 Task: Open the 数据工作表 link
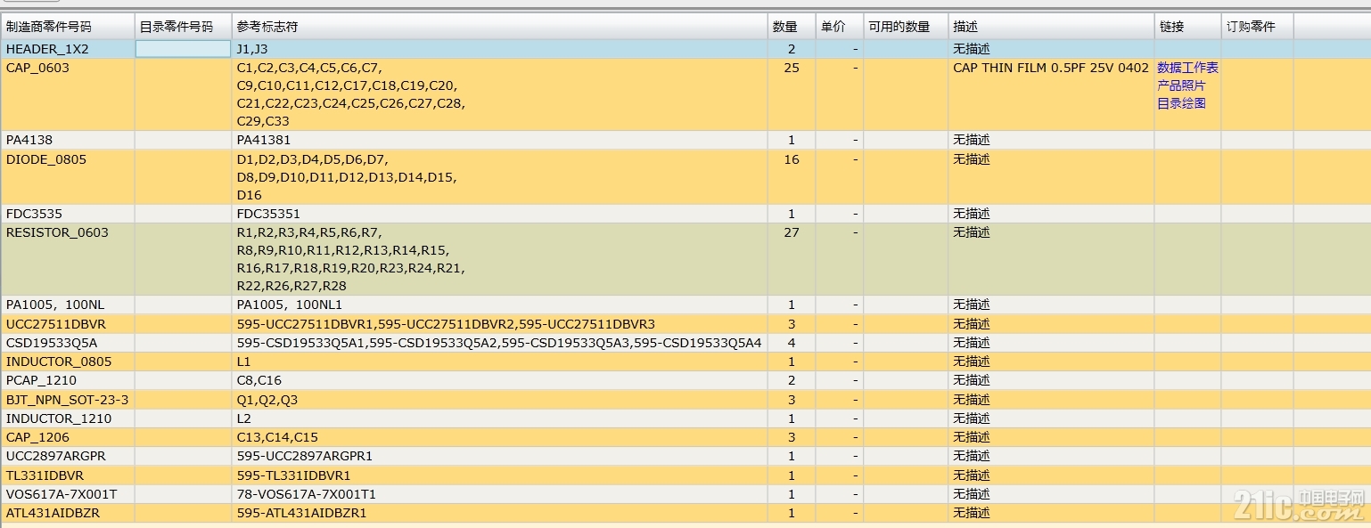coord(1187,68)
